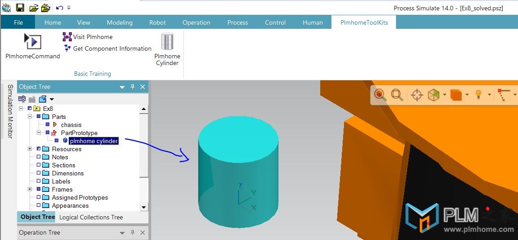Collapse the Parts folder
Screen dimensions: 518x240
click(x=30, y=116)
